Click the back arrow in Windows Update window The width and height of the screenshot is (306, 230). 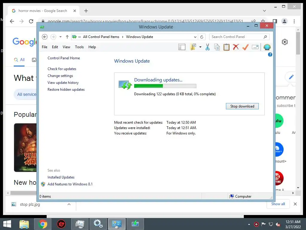[x=45, y=37]
